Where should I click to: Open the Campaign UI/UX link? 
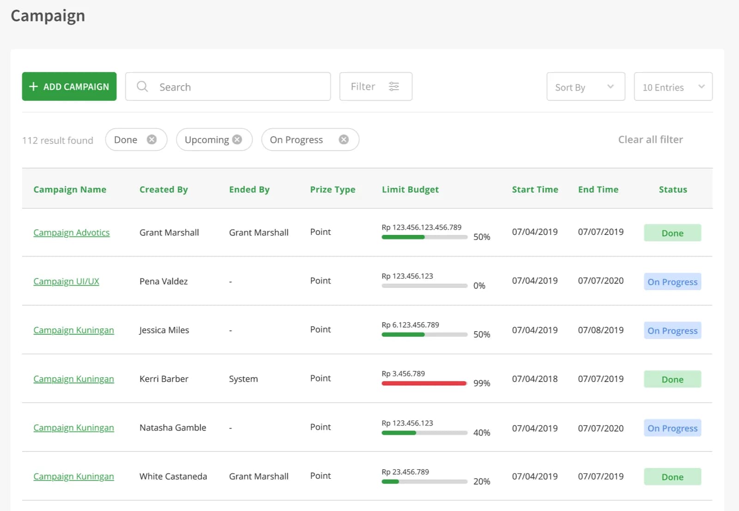click(x=66, y=281)
